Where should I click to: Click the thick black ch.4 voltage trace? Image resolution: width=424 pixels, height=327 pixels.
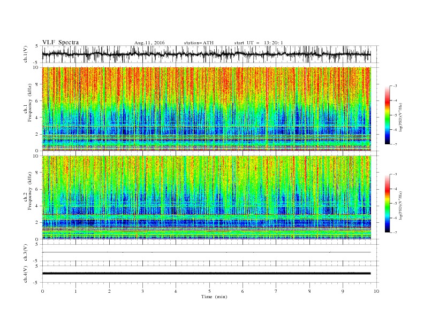[206, 274]
